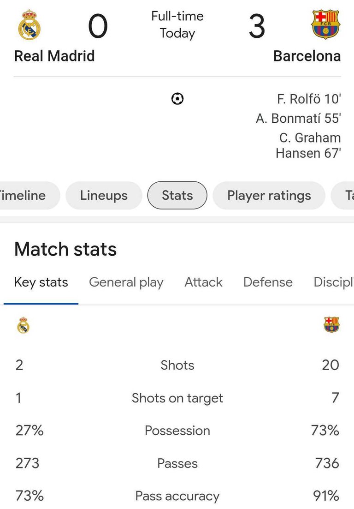Click the large Real Madrid crest
Screen dimensions: 354x509
coord(29,25)
